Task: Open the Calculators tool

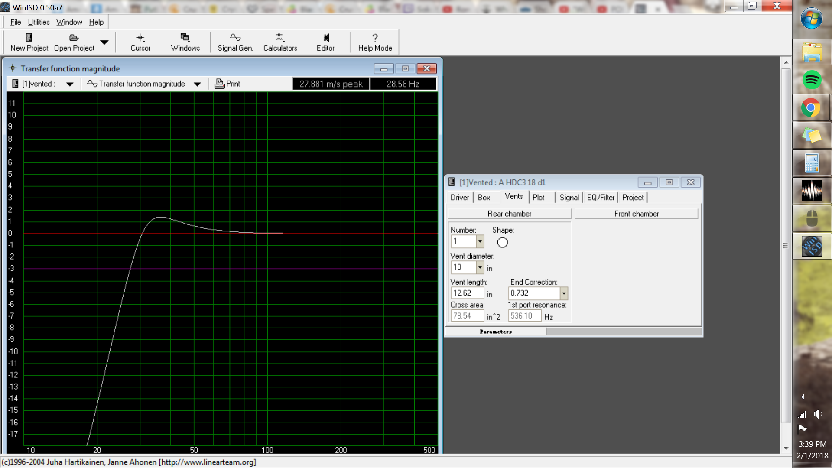Action: (x=280, y=42)
